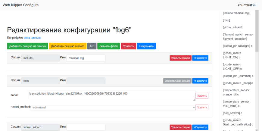The width and height of the screenshot is (262, 131).
Task: Jump to temperature_sensor orange_pi sidebar entry
Action: 236,92
